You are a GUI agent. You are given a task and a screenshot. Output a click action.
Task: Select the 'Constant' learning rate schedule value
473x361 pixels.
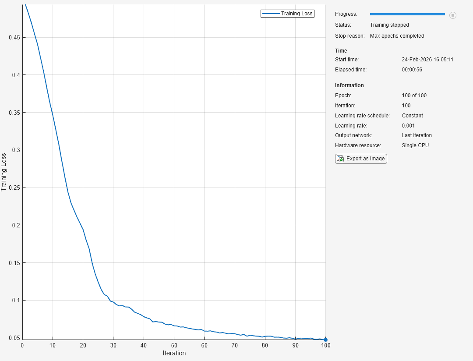click(x=413, y=116)
